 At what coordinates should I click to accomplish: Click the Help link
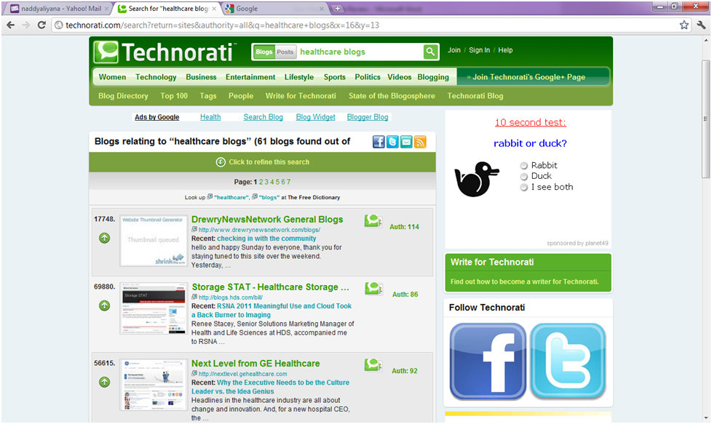tap(505, 50)
